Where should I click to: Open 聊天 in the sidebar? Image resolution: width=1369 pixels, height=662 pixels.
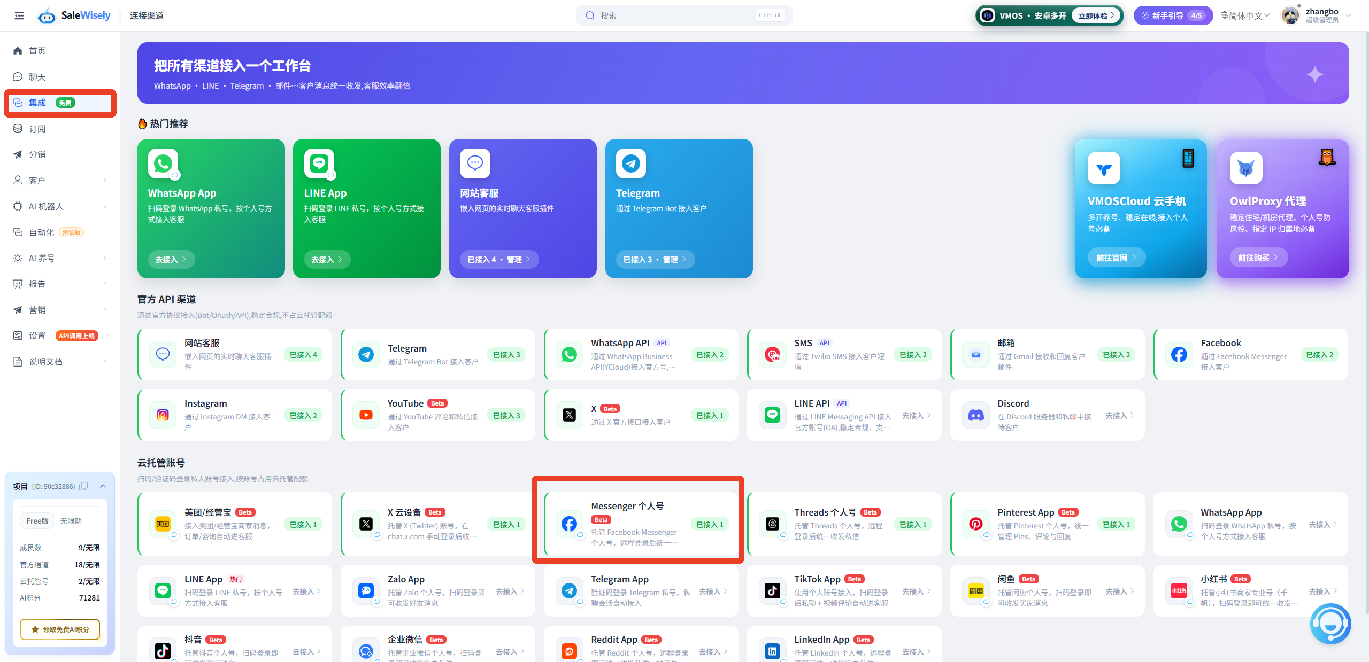(x=60, y=77)
